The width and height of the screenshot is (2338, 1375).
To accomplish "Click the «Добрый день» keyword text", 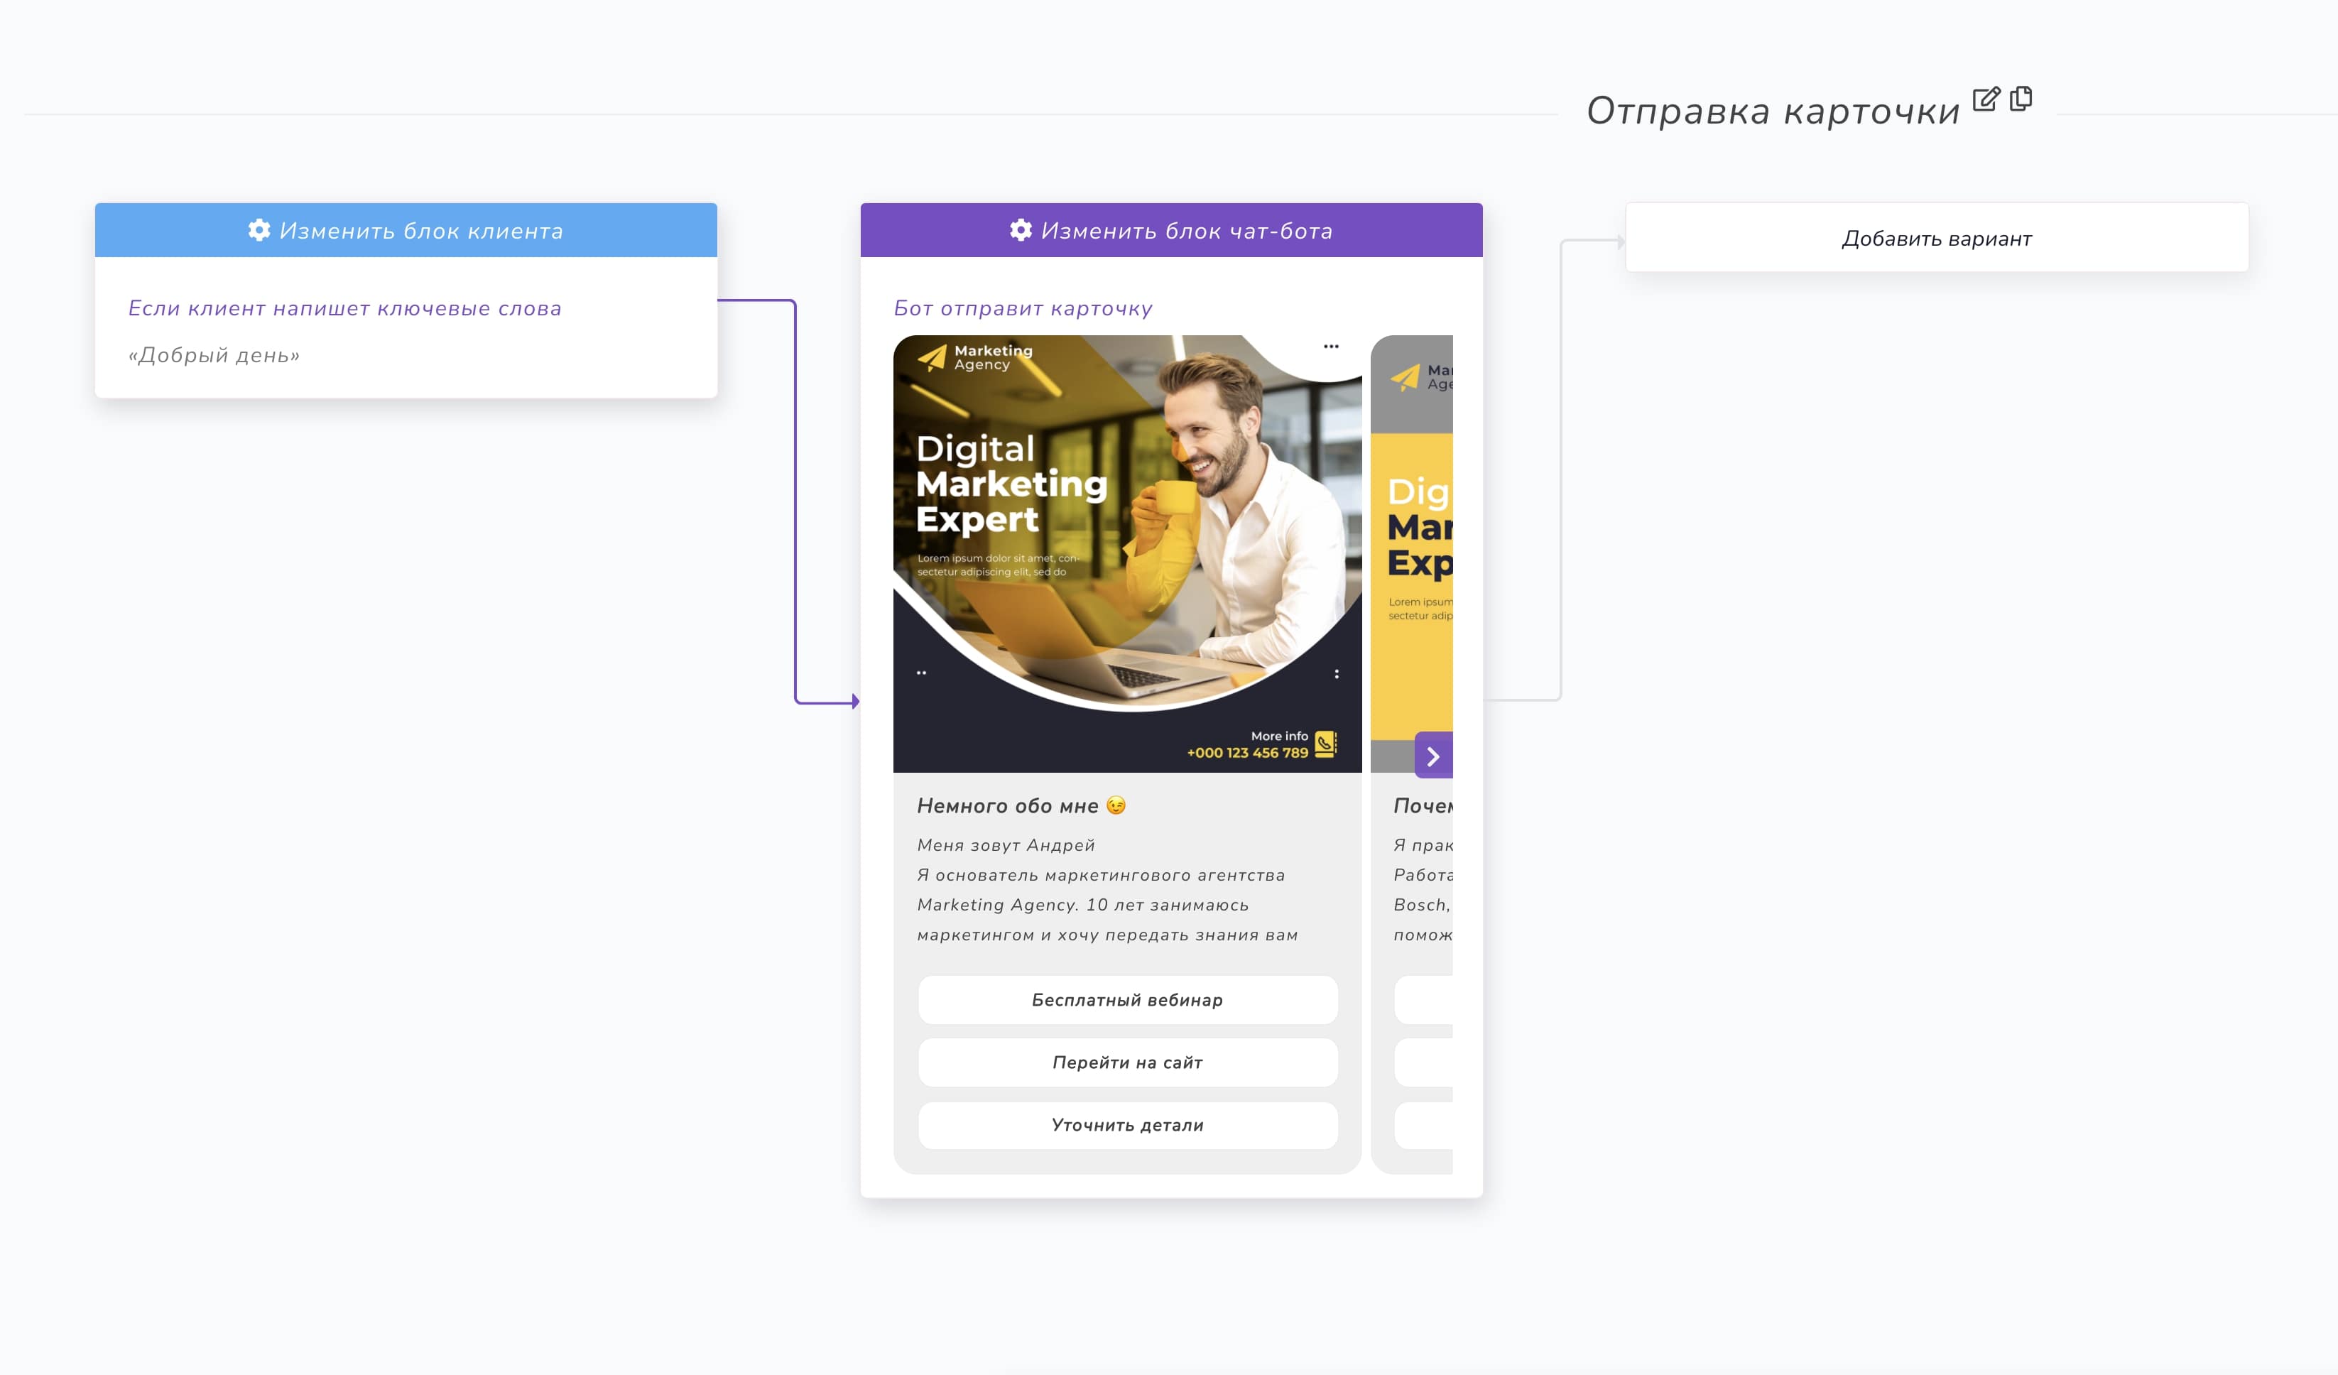I will point(214,355).
